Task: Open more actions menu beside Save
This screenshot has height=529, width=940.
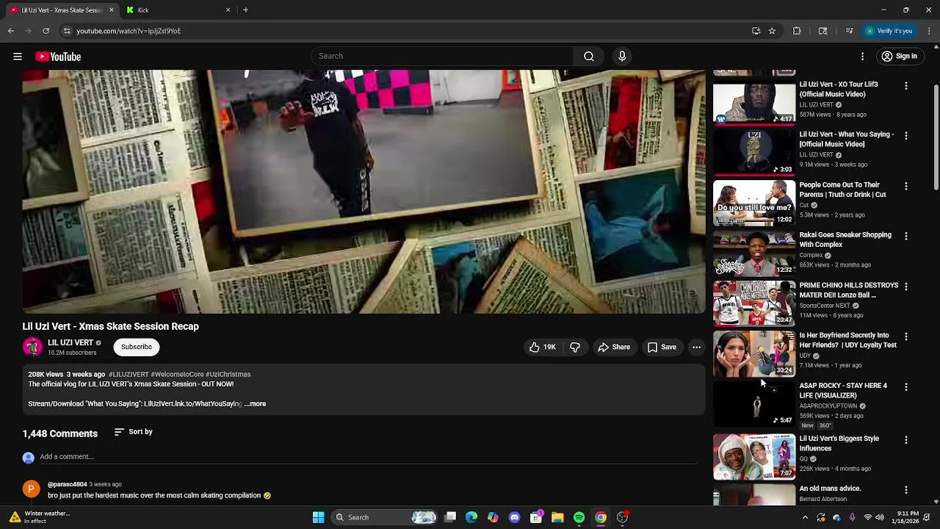Action: (696, 348)
